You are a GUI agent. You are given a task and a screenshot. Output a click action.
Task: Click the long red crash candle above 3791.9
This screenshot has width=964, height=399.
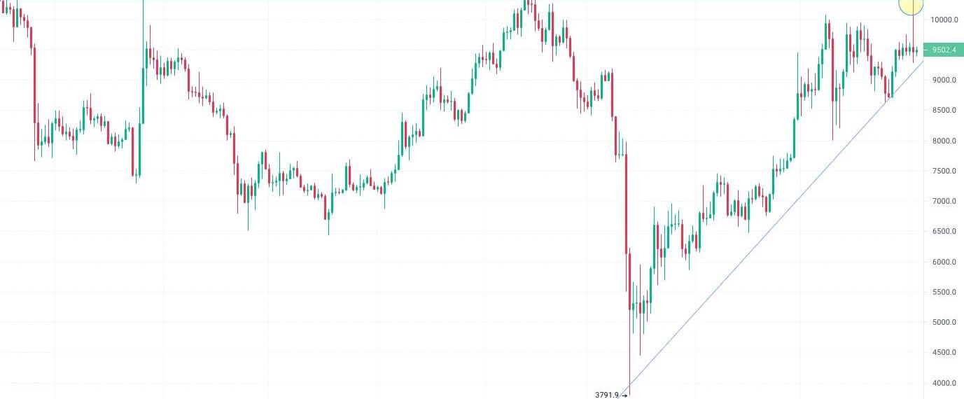[626, 203]
